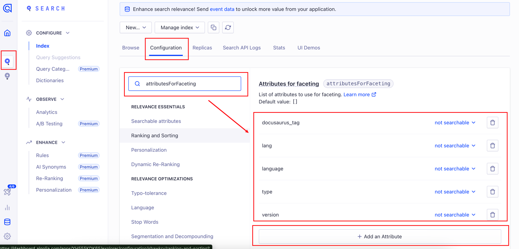This screenshot has width=519, height=249.
Task: Collapse the OBSERVE section
Action: 62,99
